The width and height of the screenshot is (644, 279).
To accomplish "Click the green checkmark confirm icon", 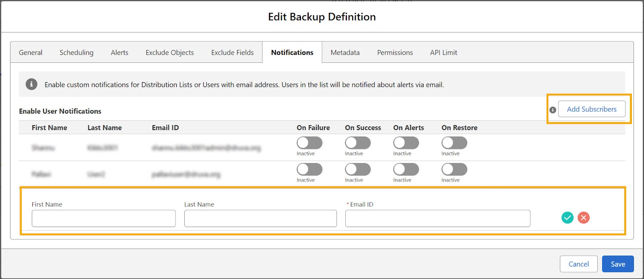I will [567, 218].
